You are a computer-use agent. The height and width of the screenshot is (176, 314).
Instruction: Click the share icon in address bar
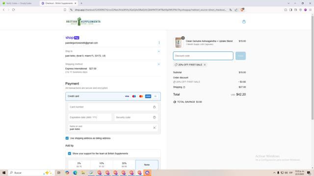(236, 10)
